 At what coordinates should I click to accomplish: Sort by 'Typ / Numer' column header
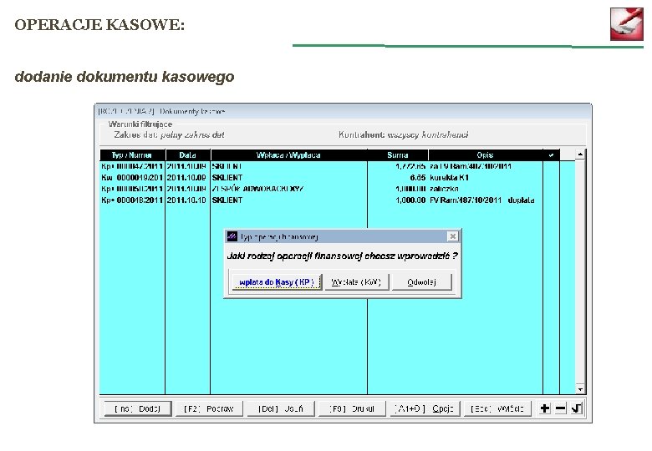click(132, 155)
